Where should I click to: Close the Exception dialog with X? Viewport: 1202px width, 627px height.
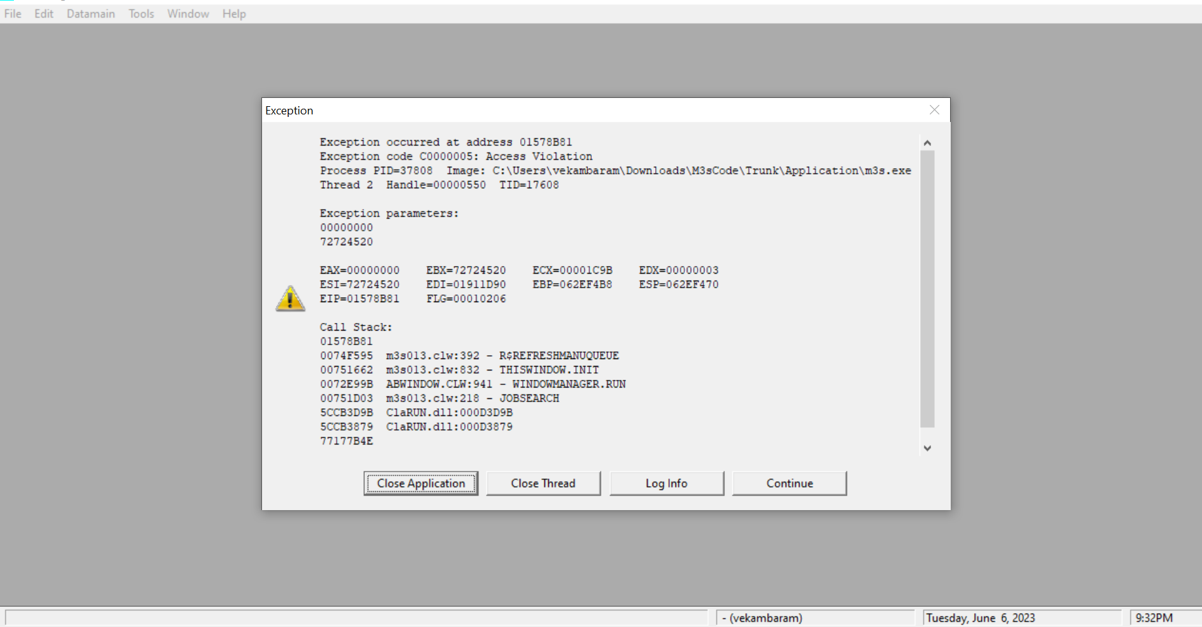pyautogui.click(x=934, y=110)
